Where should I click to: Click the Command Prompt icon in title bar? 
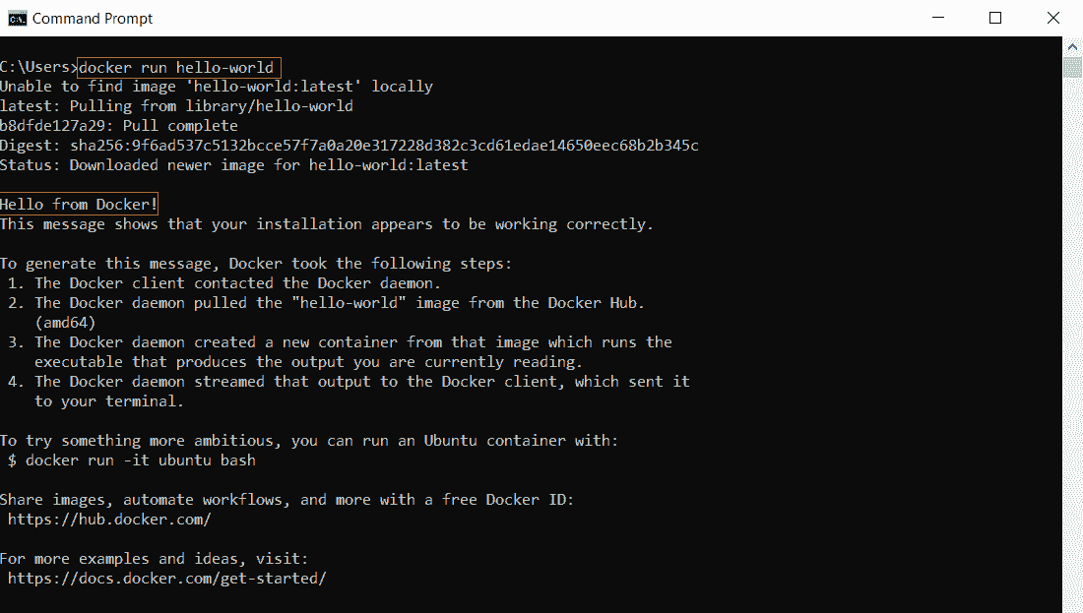click(18, 19)
